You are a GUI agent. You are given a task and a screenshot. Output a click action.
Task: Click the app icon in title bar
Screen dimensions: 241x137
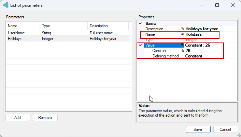click(x=6, y=5)
